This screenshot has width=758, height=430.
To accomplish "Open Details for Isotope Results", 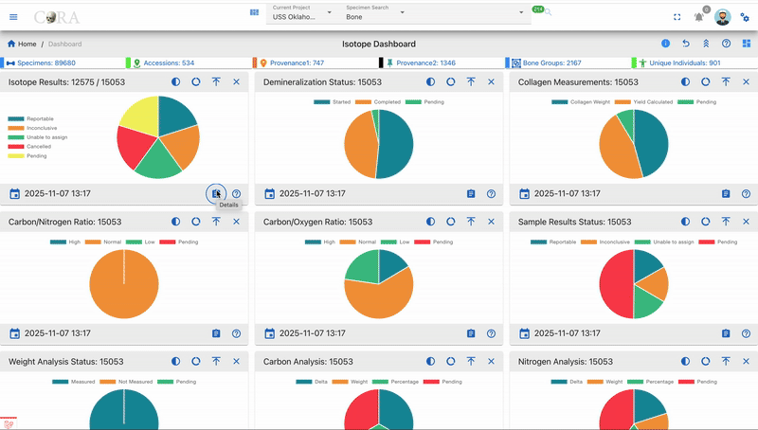I will (x=216, y=194).
